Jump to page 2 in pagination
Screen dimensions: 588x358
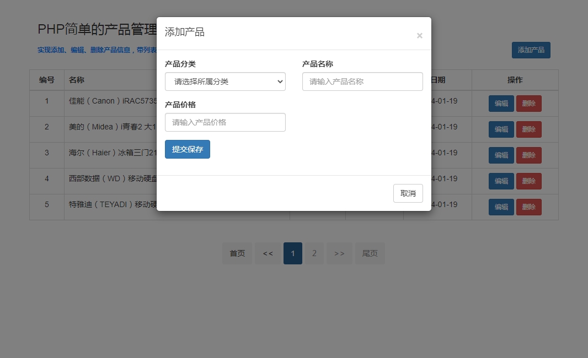click(x=314, y=253)
